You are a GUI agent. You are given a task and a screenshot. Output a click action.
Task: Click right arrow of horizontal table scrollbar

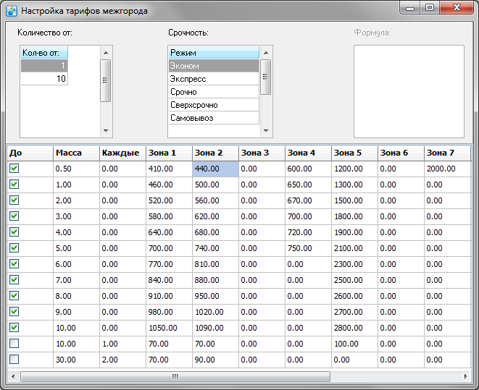(465, 376)
